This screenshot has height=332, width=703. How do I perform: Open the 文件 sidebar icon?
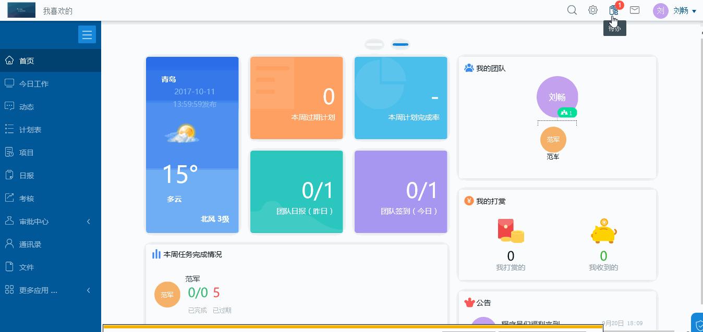[10, 267]
